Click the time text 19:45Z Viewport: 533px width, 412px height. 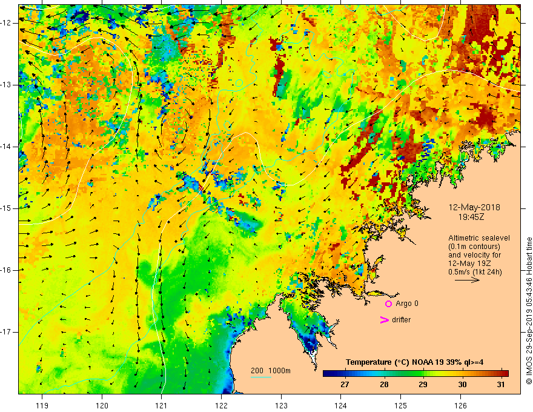pos(471,217)
